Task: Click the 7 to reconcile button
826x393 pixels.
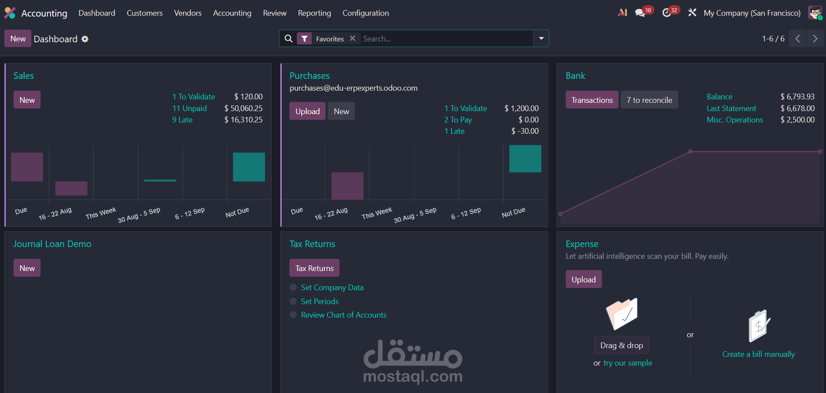Action: click(x=649, y=100)
